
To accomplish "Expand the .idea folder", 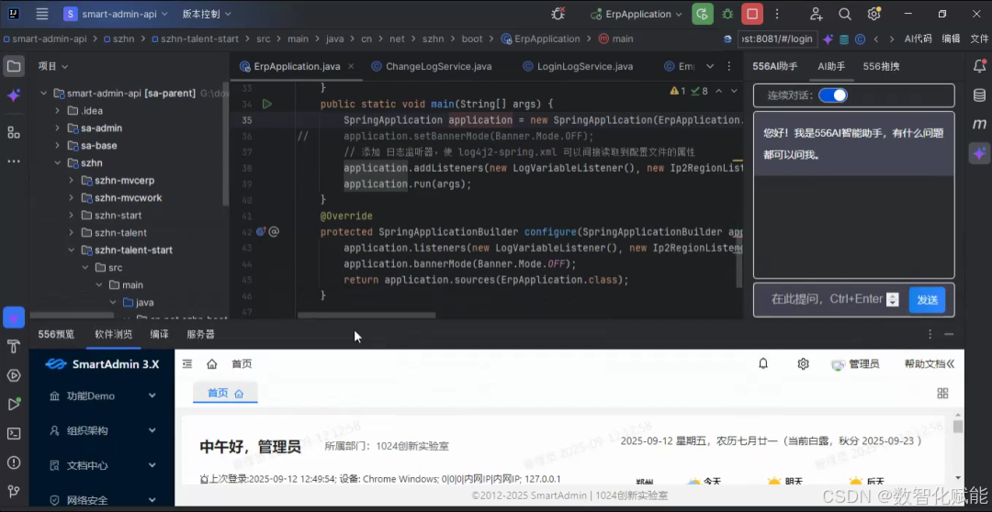I will (x=57, y=111).
